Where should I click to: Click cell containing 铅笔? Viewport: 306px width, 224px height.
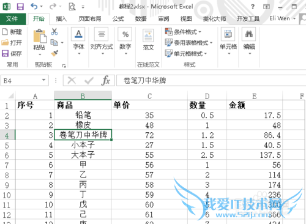click(83, 115)
